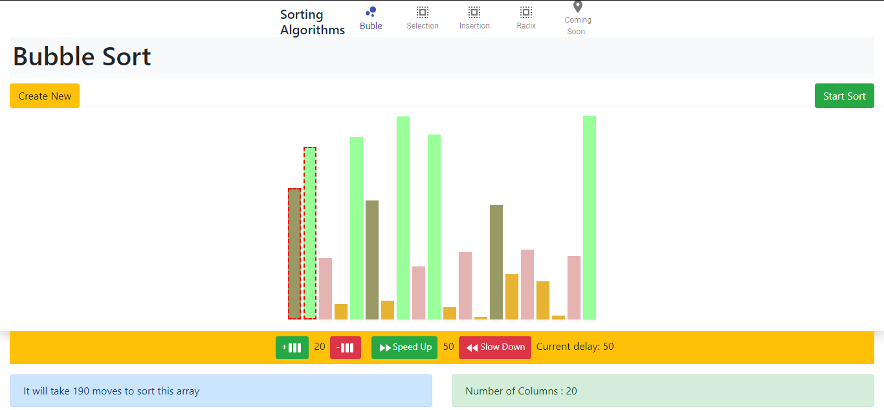
Task: Click the Coming Soon location pin
Action: coord(578,7)
